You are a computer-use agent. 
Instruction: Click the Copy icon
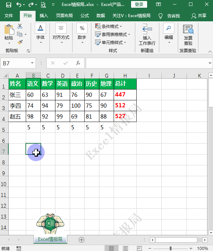pos(20,34)
